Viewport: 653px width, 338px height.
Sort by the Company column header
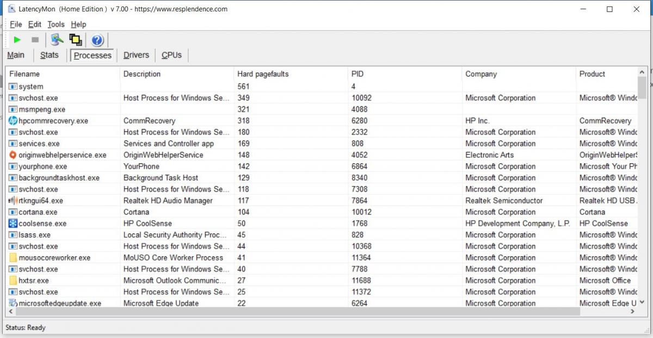coord(519,74)
